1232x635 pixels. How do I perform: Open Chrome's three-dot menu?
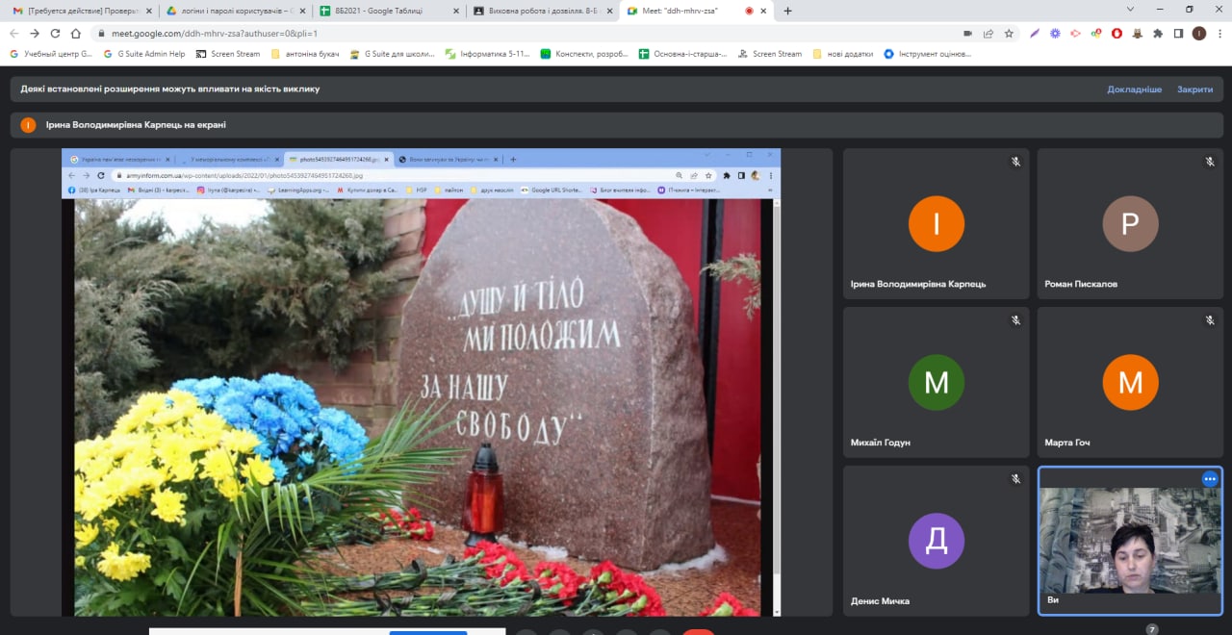(1219, 33)
